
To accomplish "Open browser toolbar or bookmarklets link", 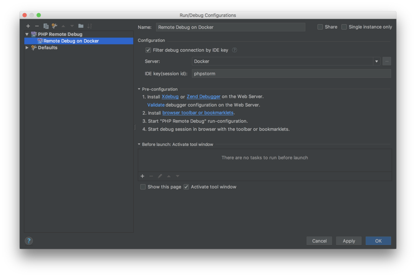I will [198, 113].
